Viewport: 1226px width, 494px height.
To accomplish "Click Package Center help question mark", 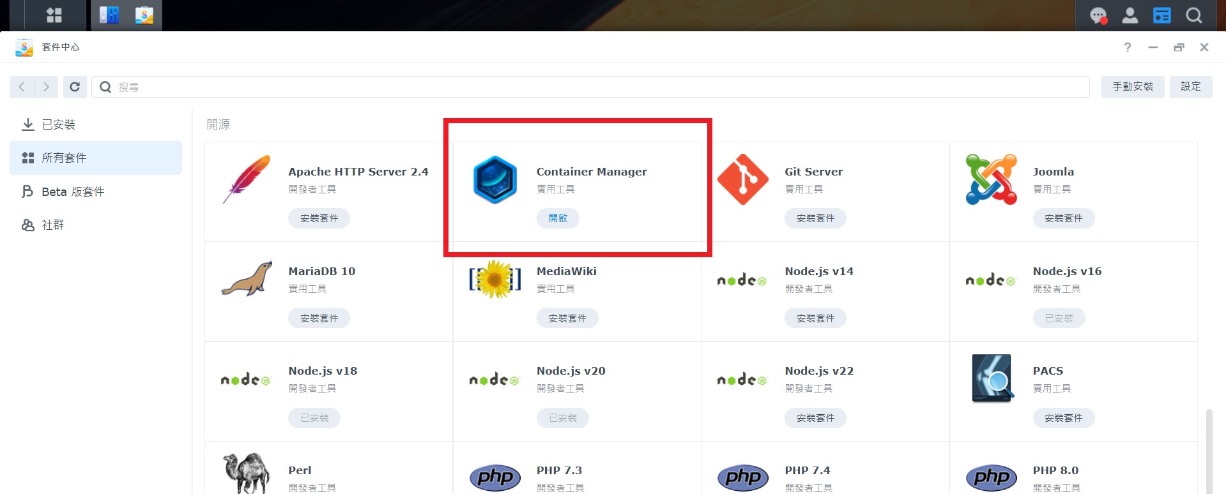I will pos(1128,47).
